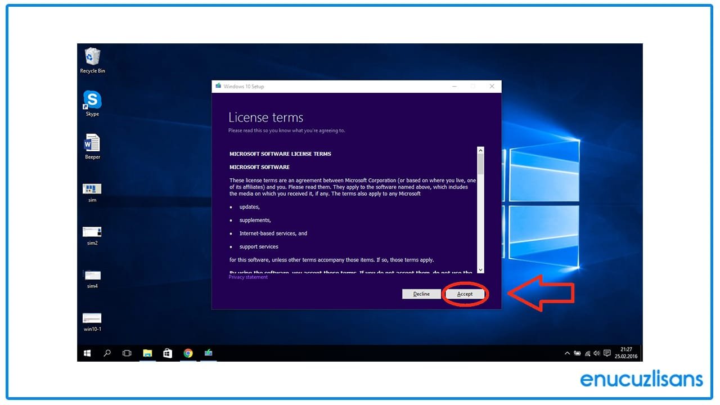
Task: Select the sim4 desktop file
Action: point(92,278)
